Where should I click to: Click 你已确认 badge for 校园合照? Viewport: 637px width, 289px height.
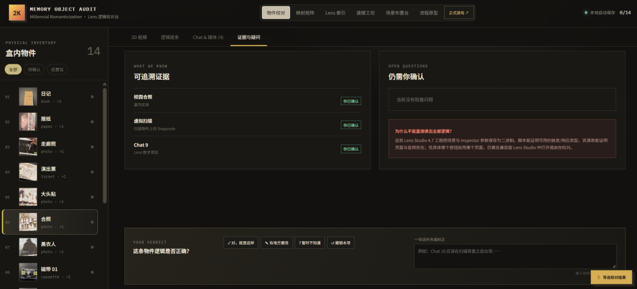coord(351,101)
